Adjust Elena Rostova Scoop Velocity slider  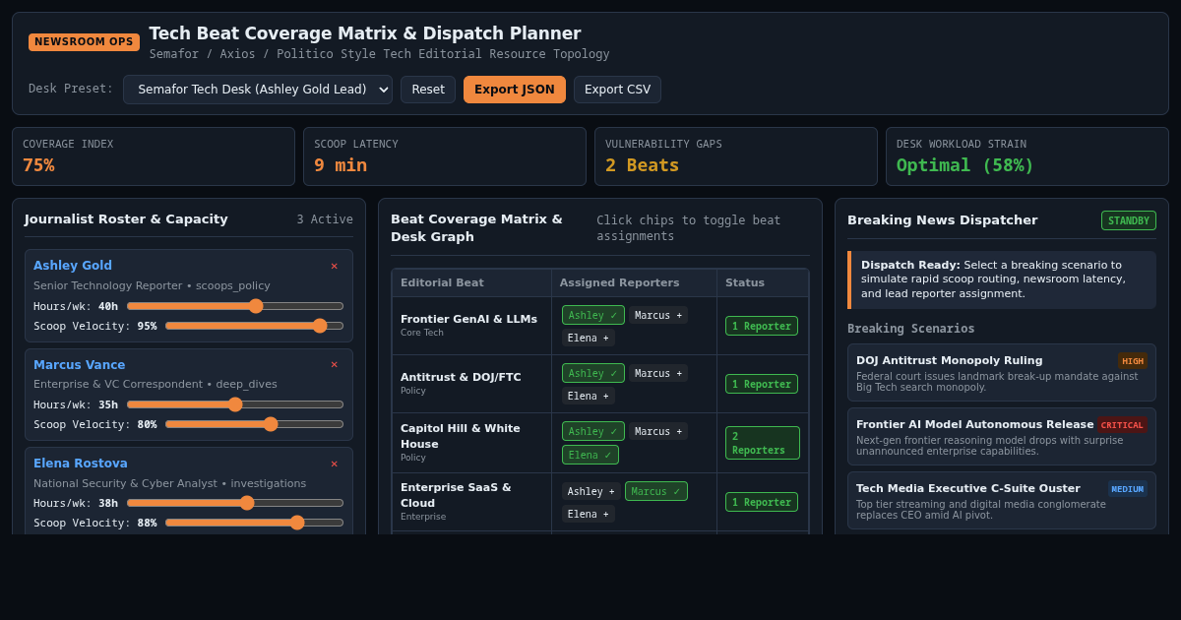(255, 523)
